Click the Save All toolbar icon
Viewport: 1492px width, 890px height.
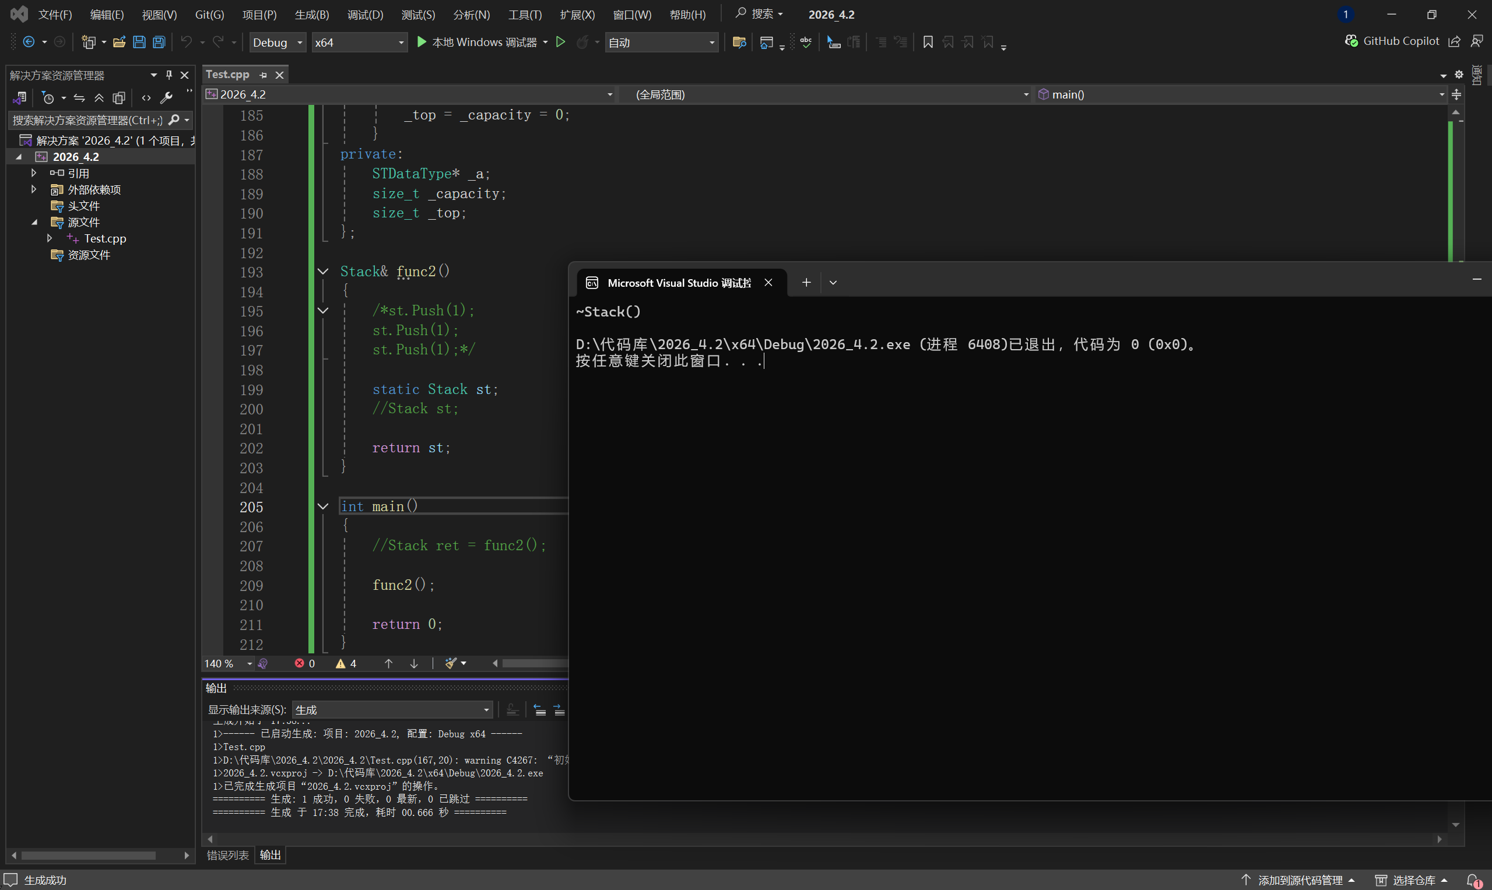point(159,42)
